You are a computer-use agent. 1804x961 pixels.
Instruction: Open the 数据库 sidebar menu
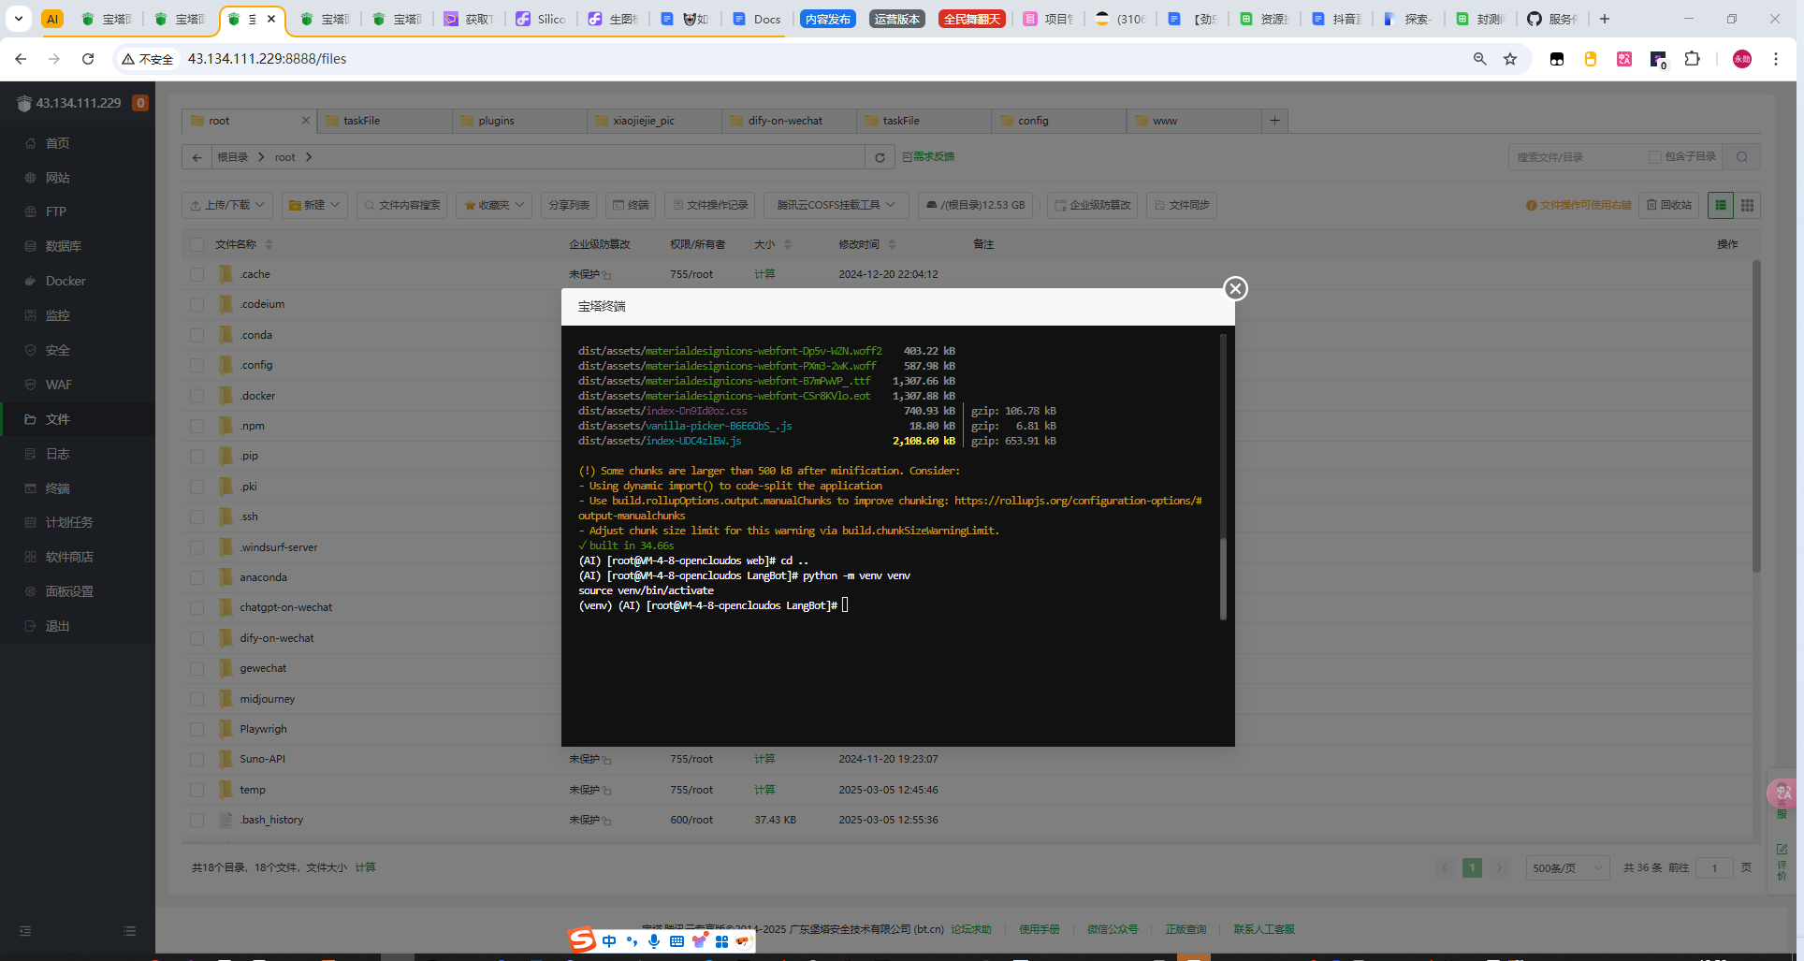(64, 246)
